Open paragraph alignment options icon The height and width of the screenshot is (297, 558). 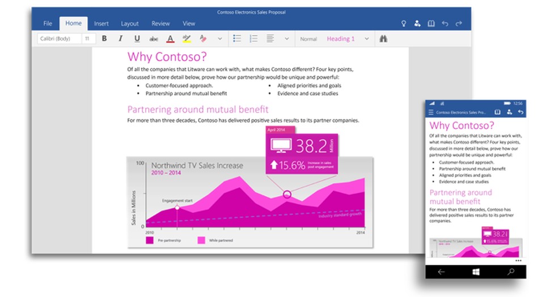point(270,38)
